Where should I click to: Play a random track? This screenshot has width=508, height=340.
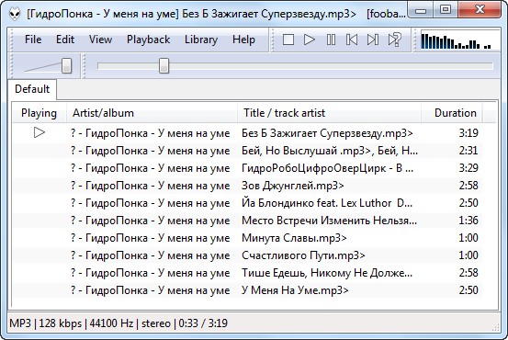click(395, 40)
